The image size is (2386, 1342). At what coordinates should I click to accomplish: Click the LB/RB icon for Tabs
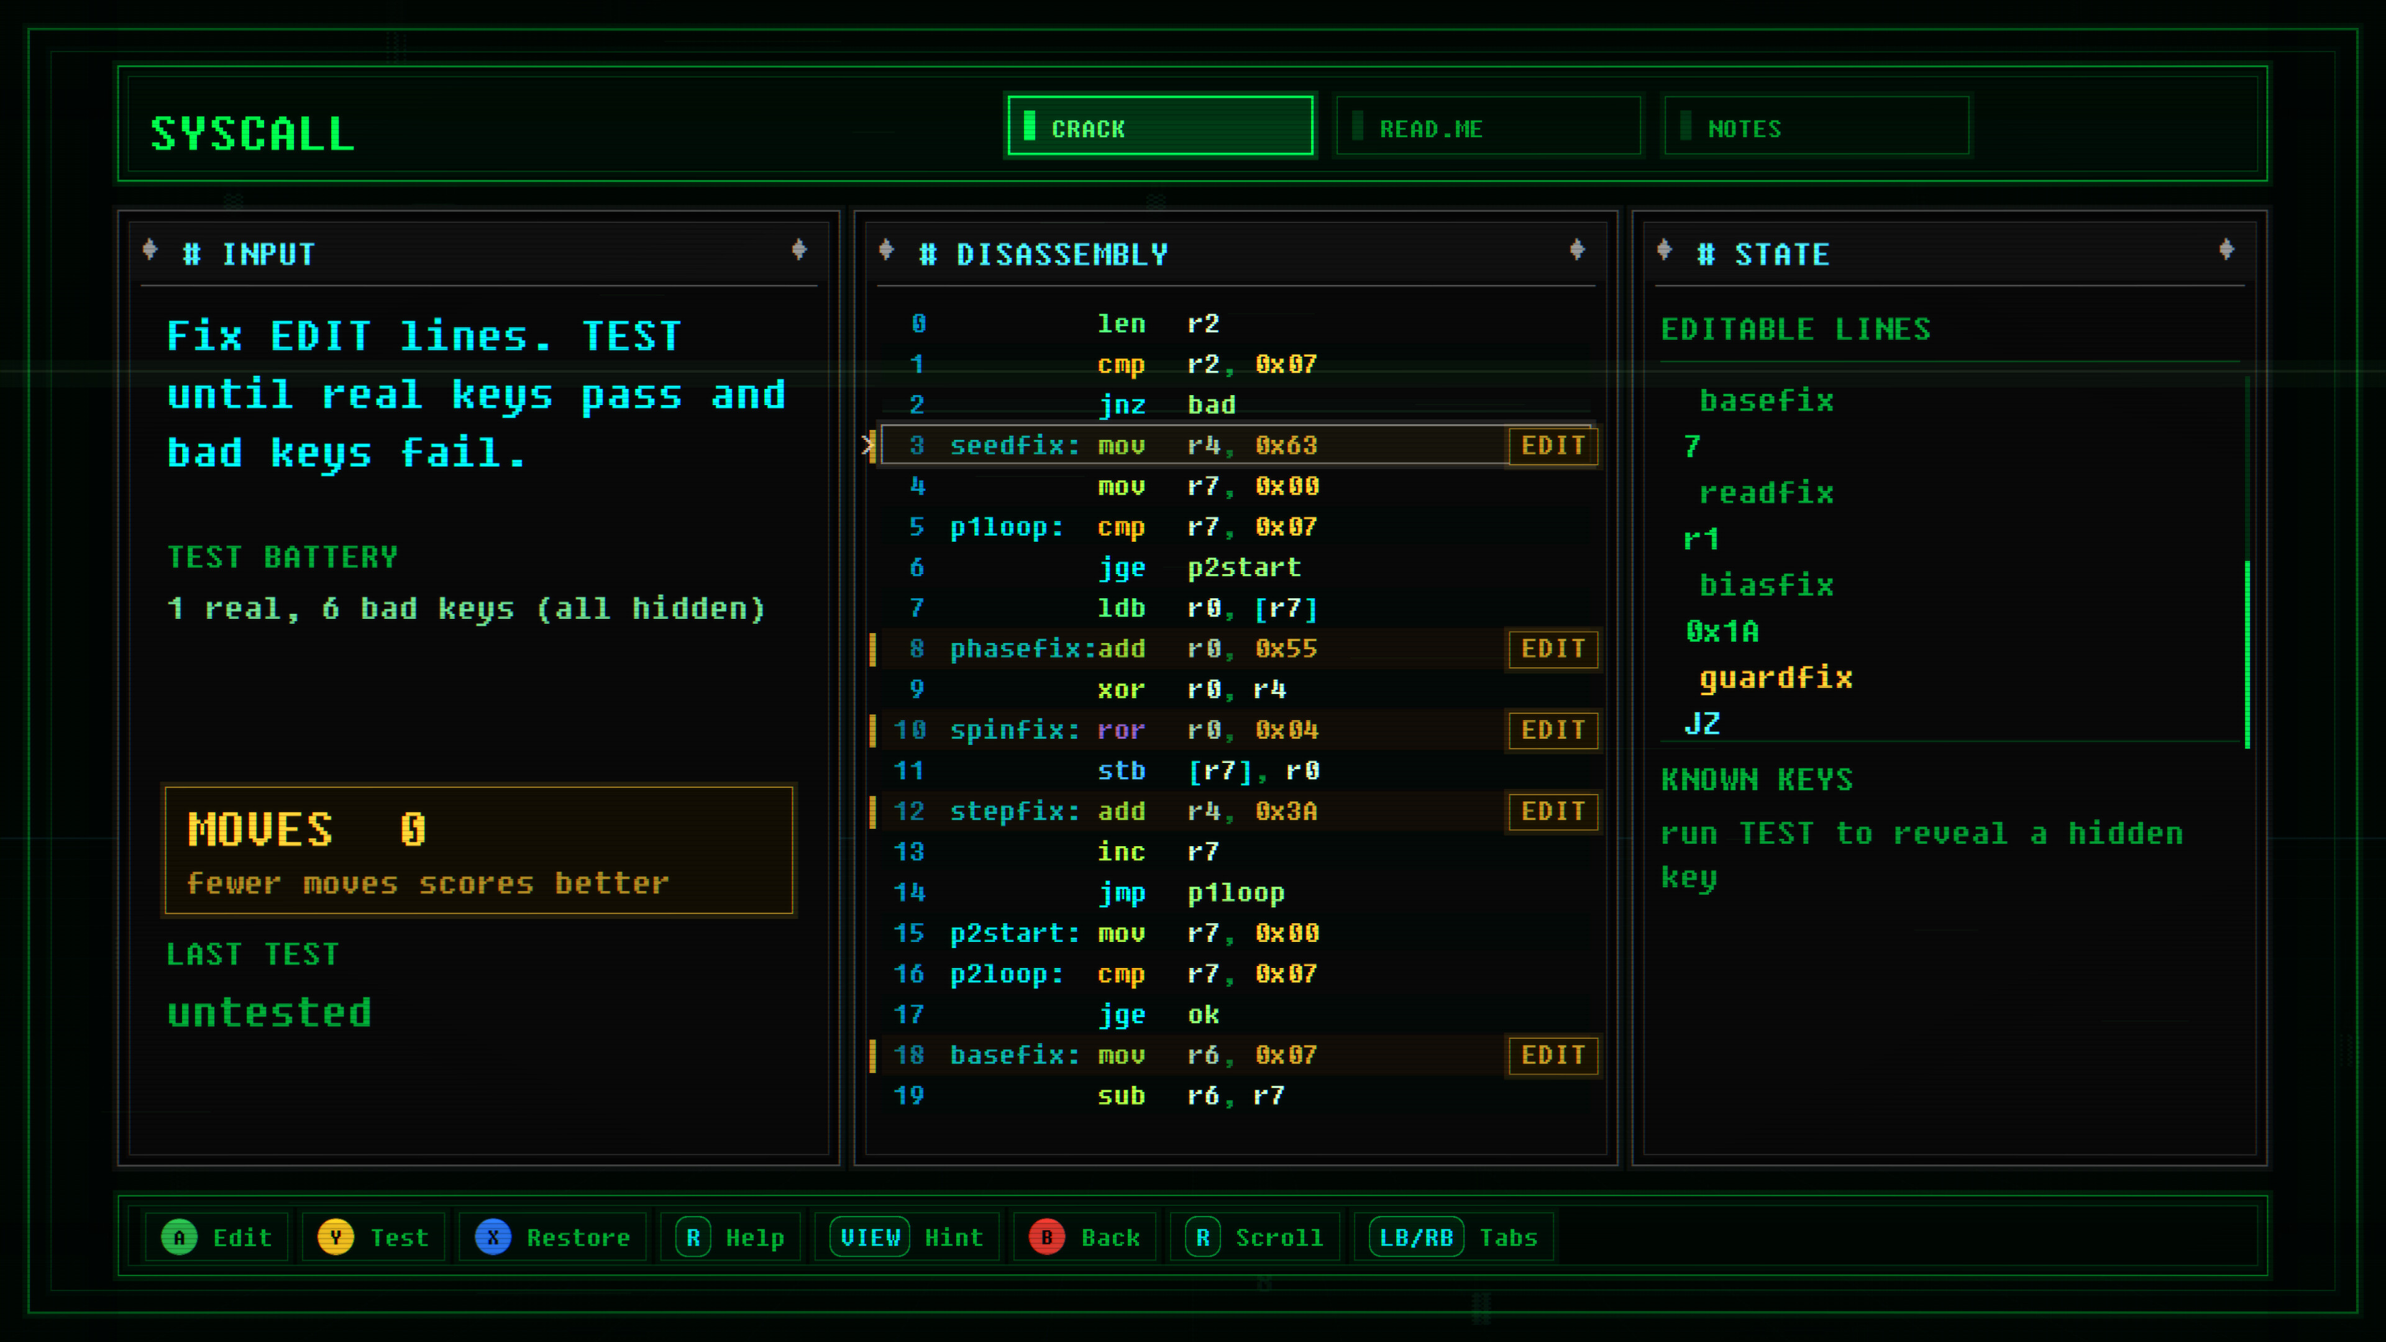point(1416,1238)
